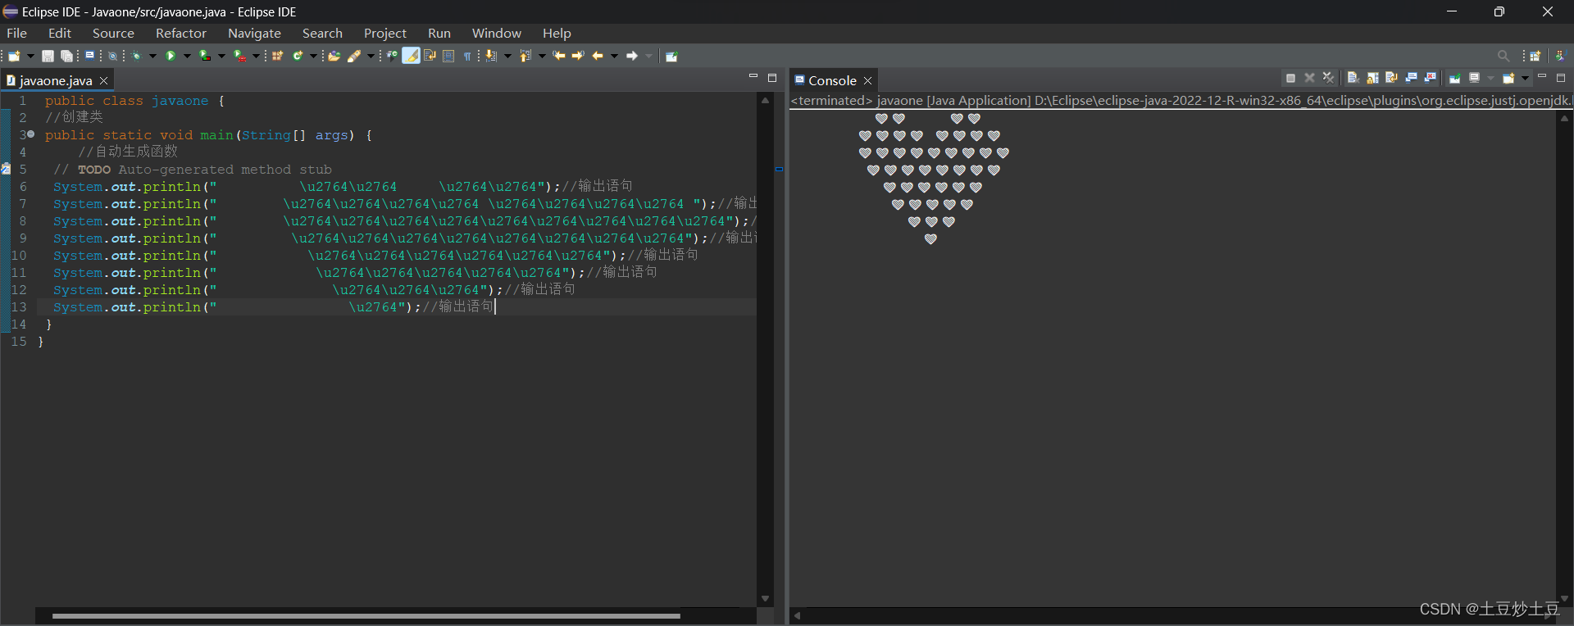The width and height of the screenshot is (1574, 626).
Task: Toggle Console Scroll Lock
Action: coord(1372,78)
